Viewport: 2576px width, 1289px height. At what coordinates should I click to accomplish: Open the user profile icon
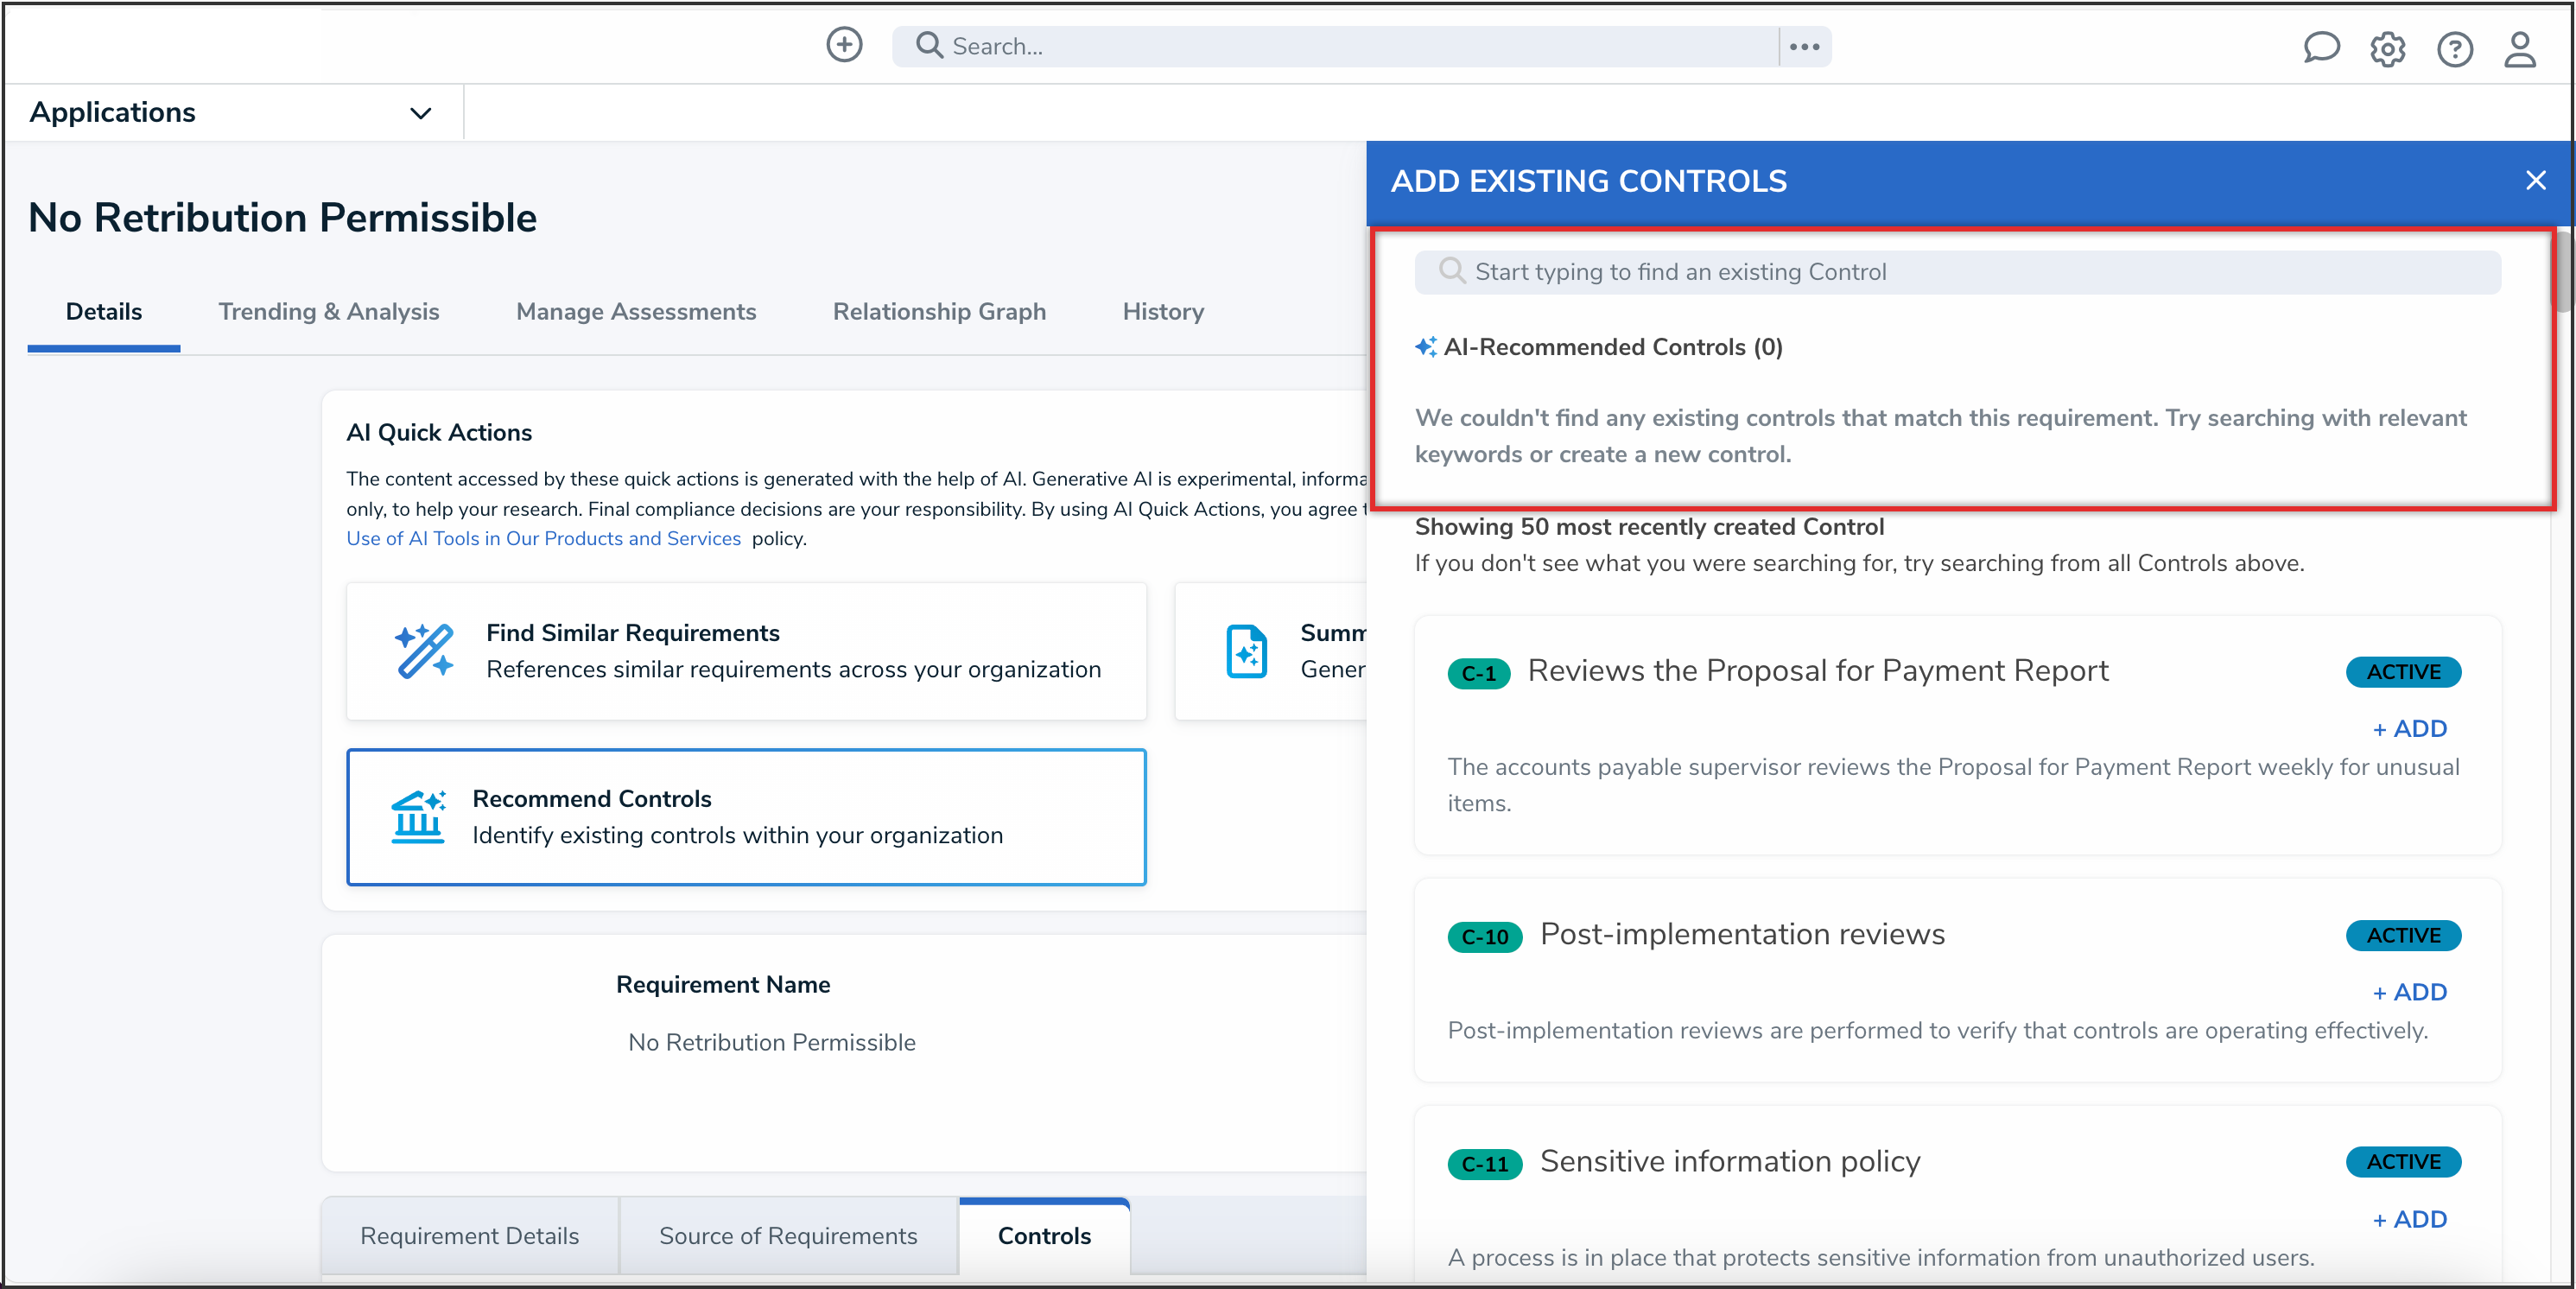coord(2519,48)
